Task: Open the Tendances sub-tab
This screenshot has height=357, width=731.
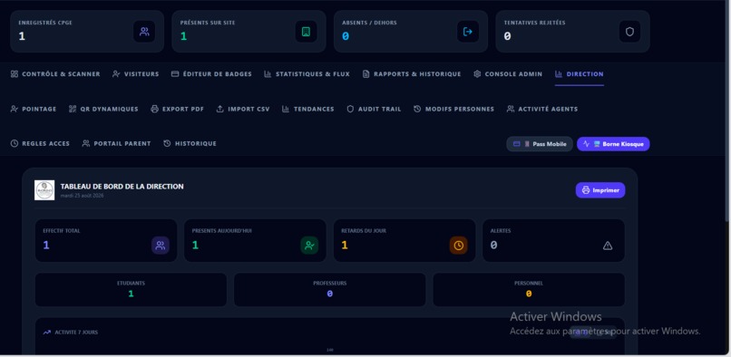Action: [308, 109]
